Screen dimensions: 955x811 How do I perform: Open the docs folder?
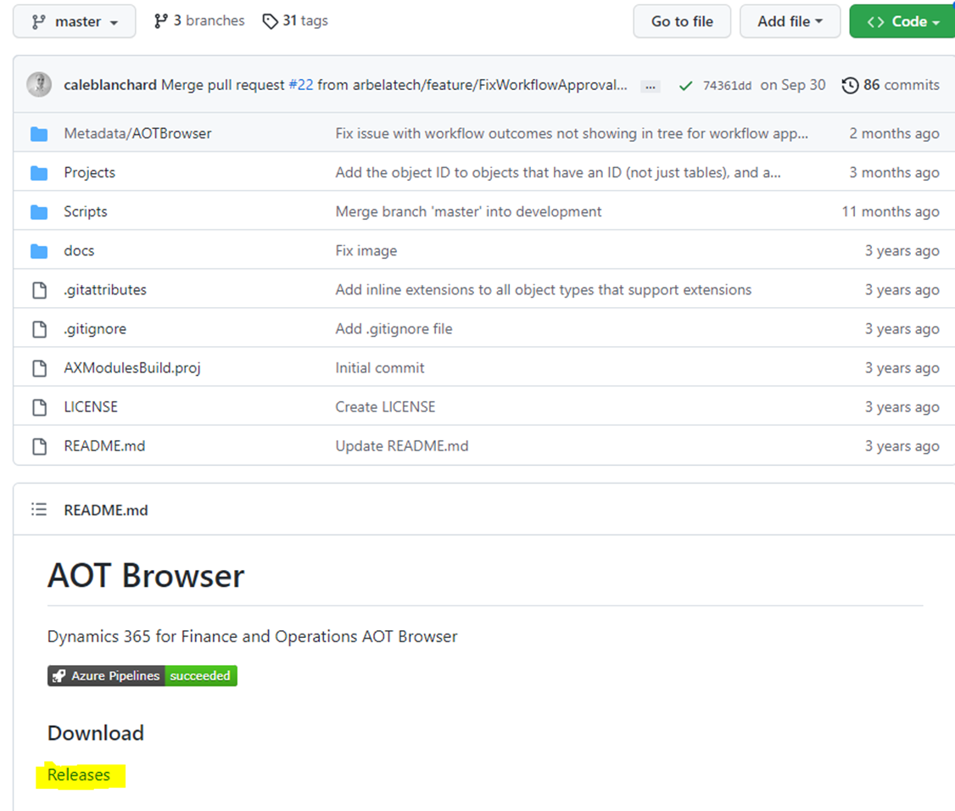[x=79, y=250]
